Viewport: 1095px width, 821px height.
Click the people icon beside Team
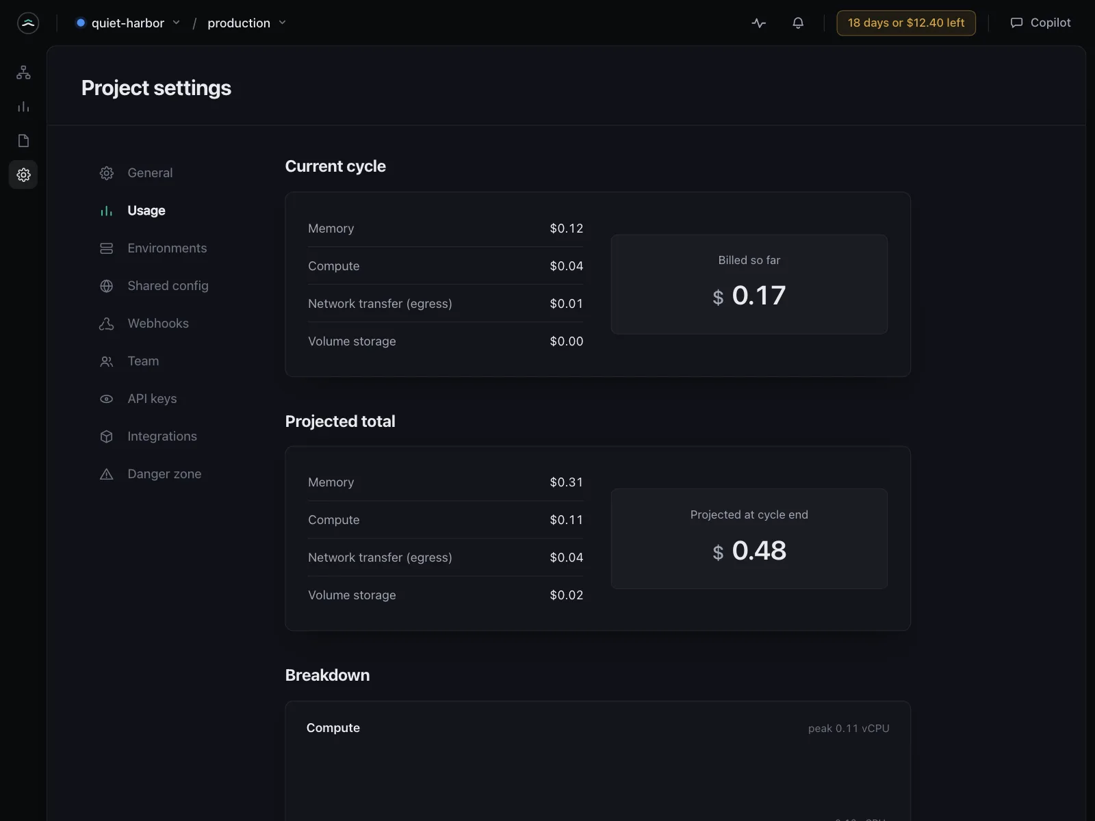[x=106, y=361]
